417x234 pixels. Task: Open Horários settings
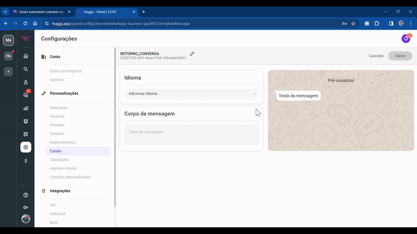[57, 116]
